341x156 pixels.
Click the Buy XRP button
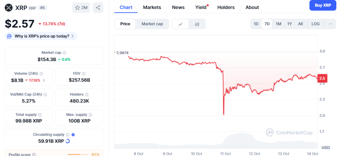click(x=322, y=5)
